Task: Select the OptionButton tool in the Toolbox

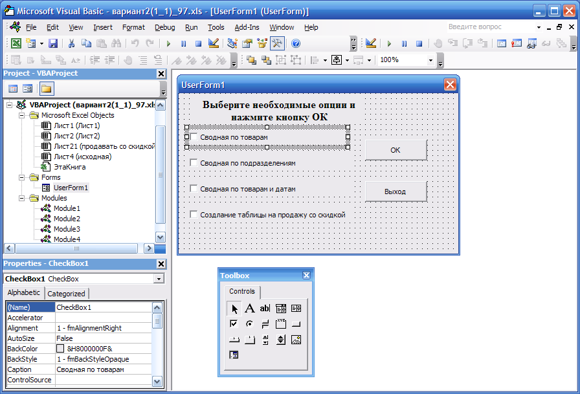Action: [x=250, y=323]
